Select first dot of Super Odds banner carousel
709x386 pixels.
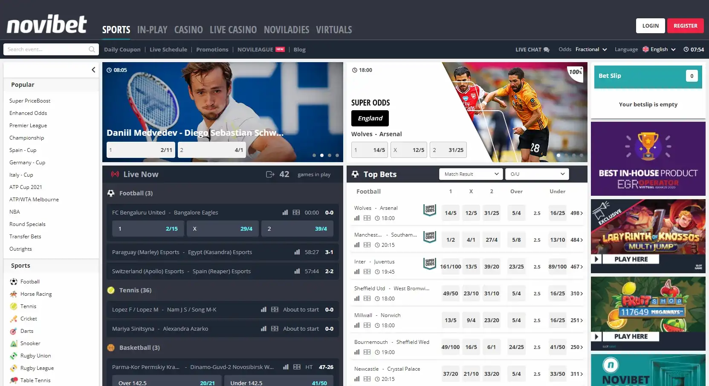tap(559, 155)
